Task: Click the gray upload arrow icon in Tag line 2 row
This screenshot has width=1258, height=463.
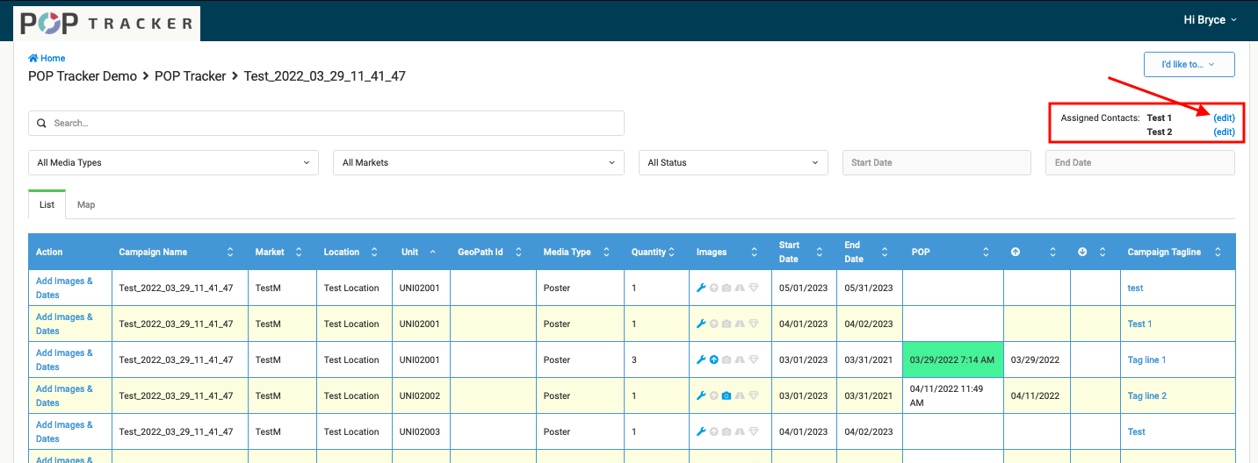Action: (714, 395)
